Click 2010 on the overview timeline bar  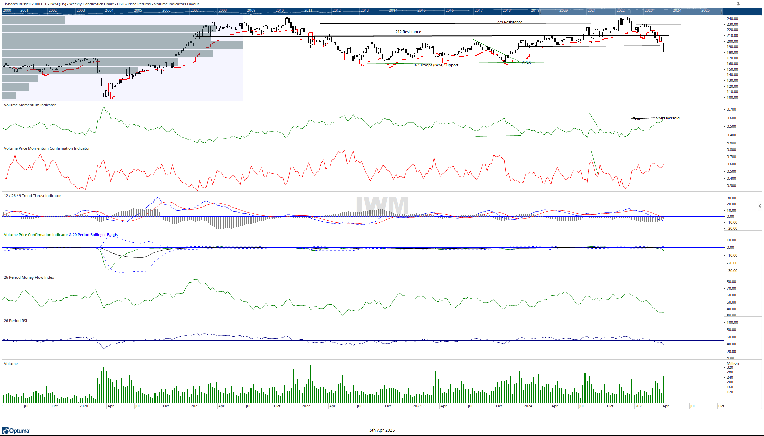(280, 11)
